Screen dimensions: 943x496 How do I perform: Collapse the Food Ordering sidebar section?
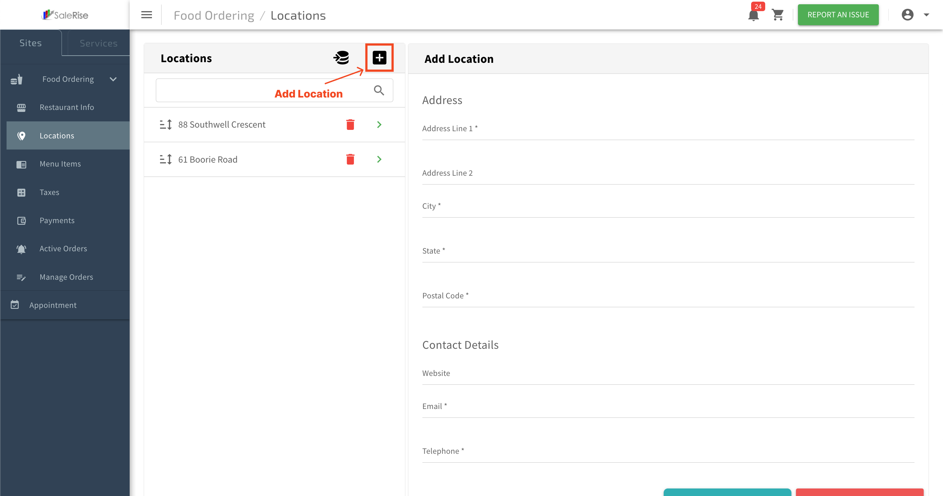pyautogui.click(x=113, y=80)
